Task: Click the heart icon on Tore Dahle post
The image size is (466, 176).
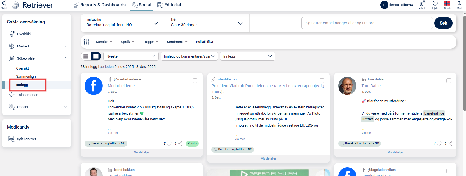Action: pyautogui.click(x=439, y=144)
